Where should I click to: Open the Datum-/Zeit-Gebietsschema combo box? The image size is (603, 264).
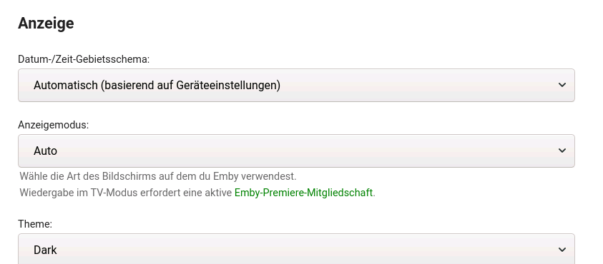coord(297,85)
